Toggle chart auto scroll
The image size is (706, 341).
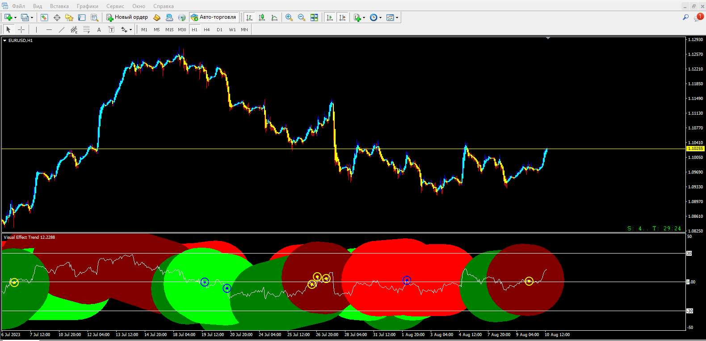330,17
